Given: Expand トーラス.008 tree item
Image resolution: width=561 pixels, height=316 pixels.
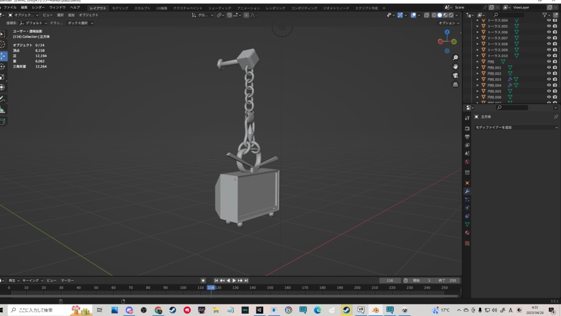Looking at the screenshot, I should [477, 44].
